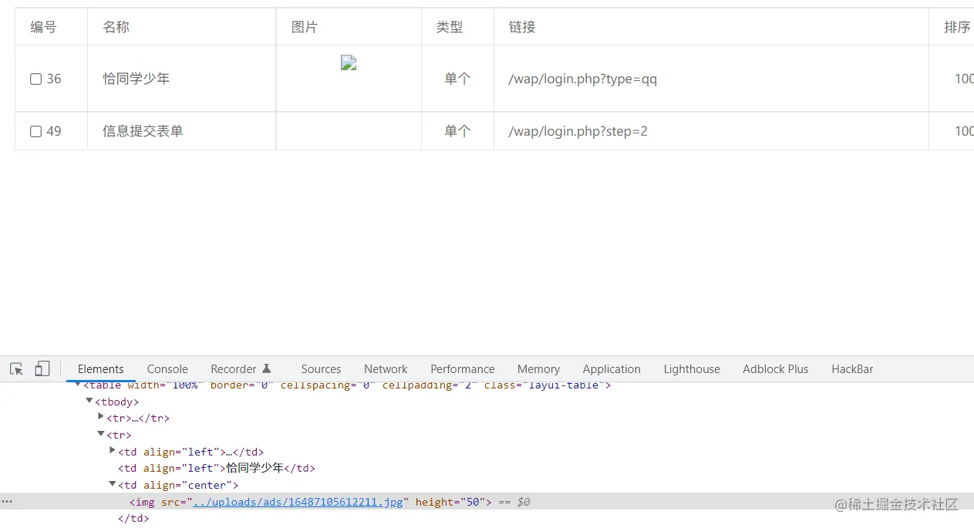Screen dimensions: 974x528
Task: Switch to the Elements tab
Action: (100, 369)
